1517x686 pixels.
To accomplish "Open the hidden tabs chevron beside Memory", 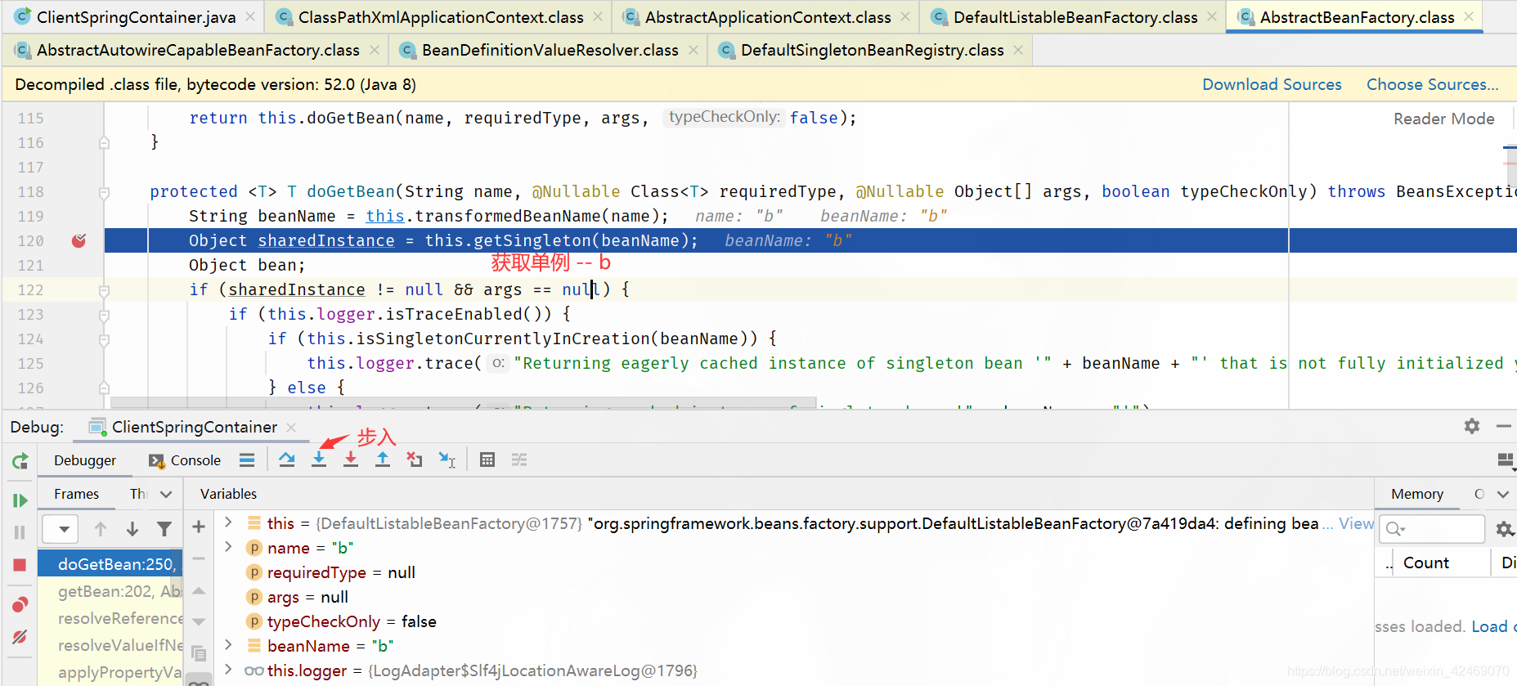I will (1502, 494).
